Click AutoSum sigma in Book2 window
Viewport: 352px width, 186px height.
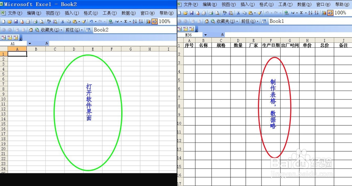point(126,21)
